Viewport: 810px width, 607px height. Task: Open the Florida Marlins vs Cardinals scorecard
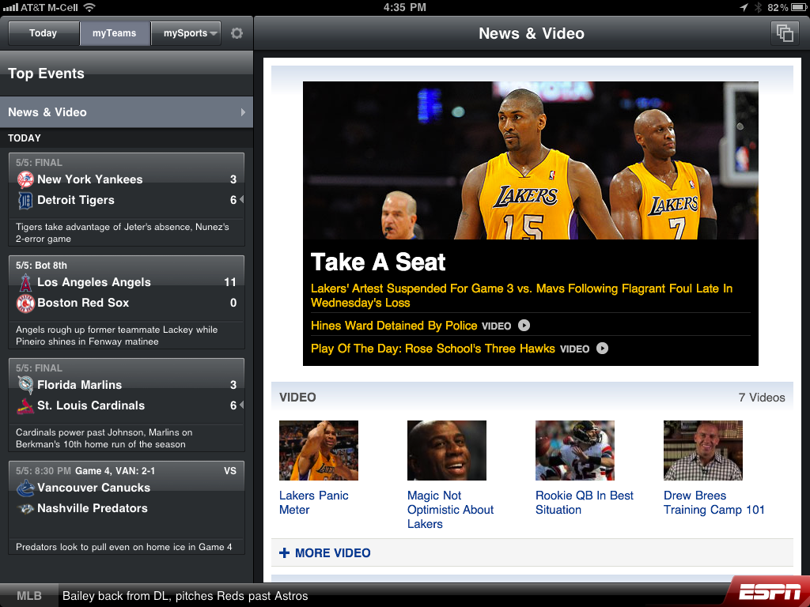click(x=127, y=405)
